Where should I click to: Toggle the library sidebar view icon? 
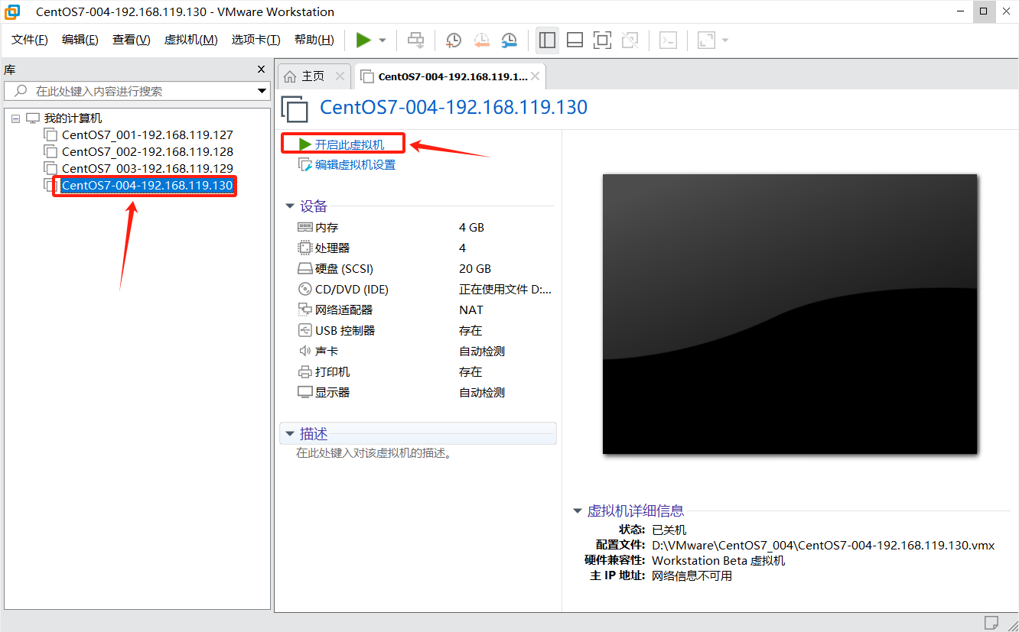[547, 41]
